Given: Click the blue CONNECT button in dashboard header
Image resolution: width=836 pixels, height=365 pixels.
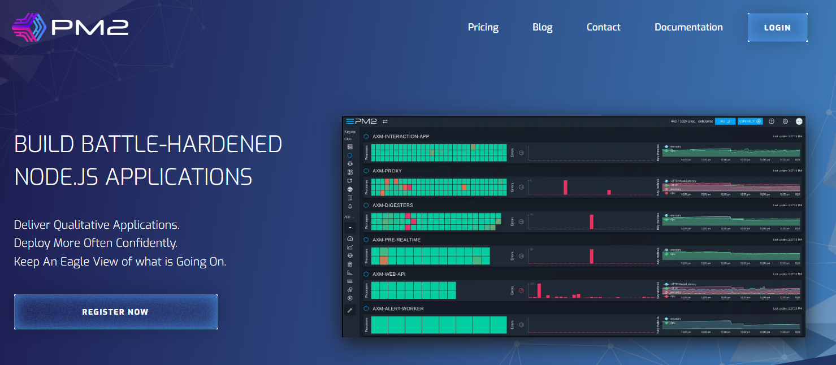Looking at the screenshot, I should (750, 121).
